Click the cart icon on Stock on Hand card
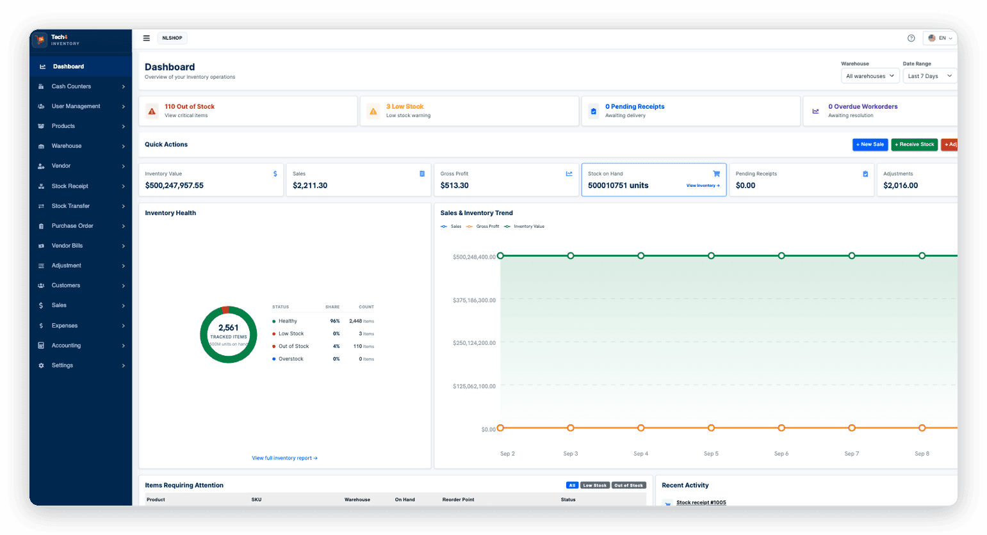This screenshot has width=987, height=535. [x=717, y=173]
